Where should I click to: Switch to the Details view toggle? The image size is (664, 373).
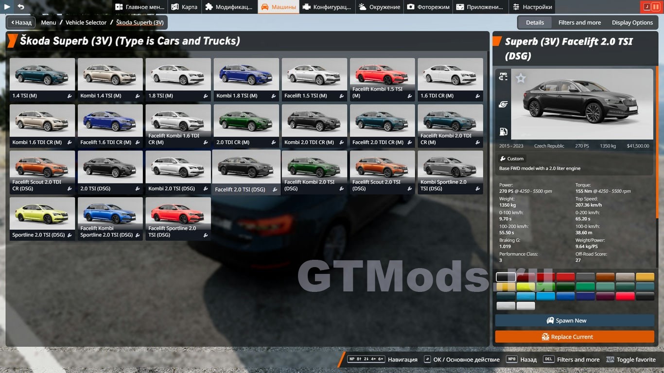[x=535, y=22]
